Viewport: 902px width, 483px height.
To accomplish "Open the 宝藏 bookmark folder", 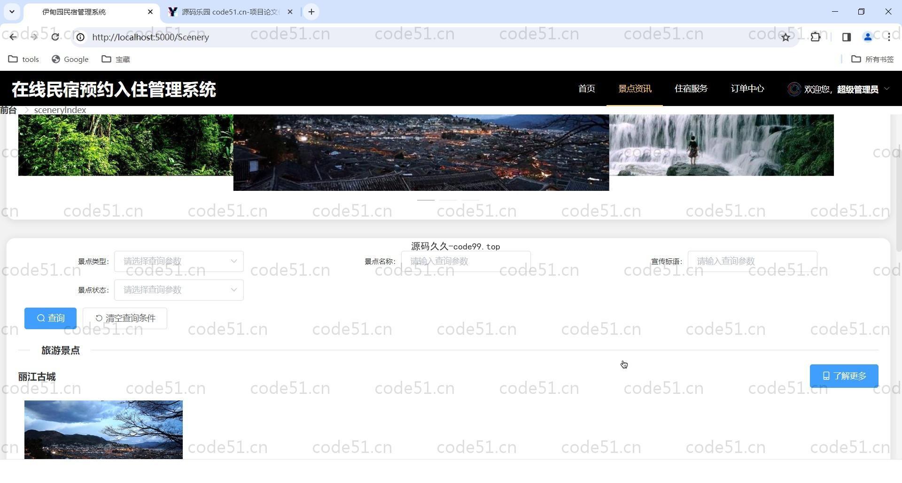I will click(x=116, y=59).
